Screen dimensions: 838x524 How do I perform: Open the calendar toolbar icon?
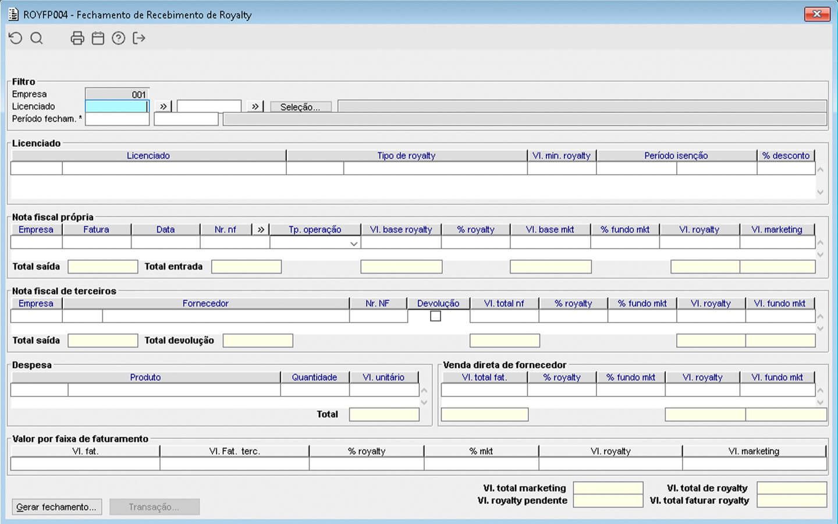pos(98,38)
